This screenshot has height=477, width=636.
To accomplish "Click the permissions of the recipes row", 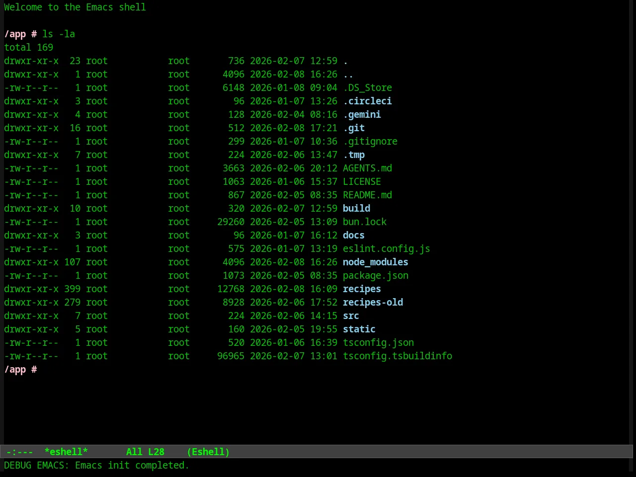I will 31,289.
